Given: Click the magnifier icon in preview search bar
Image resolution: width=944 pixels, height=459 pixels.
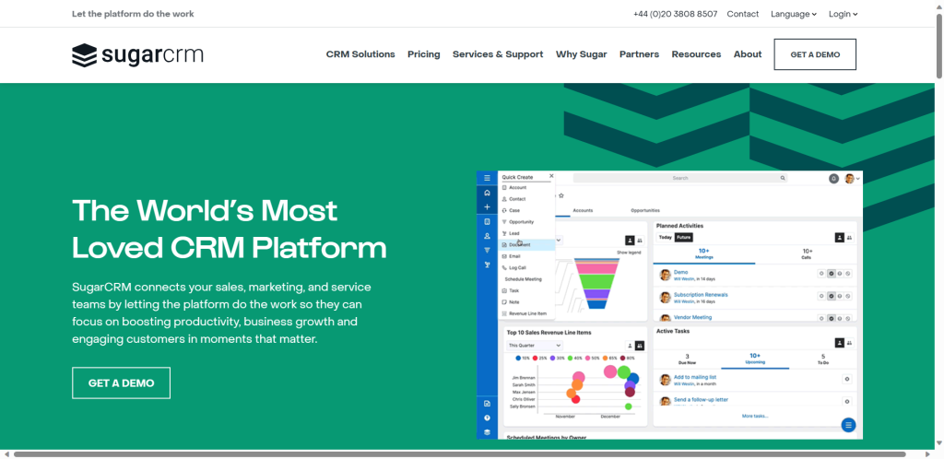Looking at the screenshot, I should click(783, 178).
